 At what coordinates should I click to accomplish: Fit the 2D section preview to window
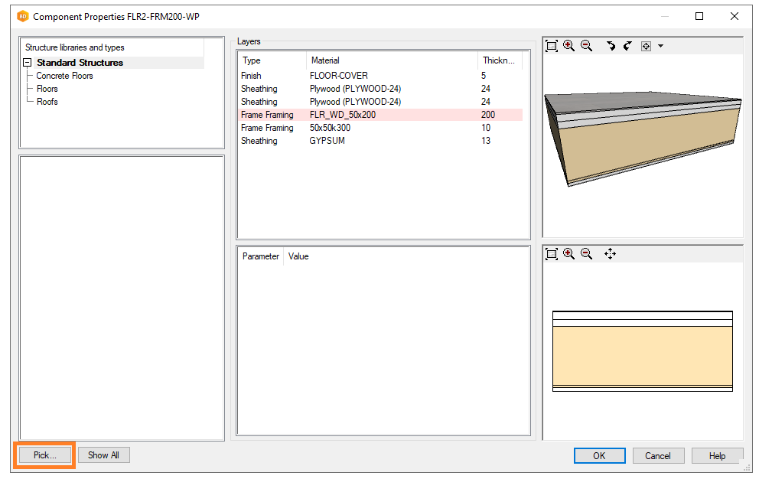[x=552, y=253]
